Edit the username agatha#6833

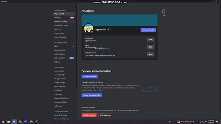click(151, 40)
